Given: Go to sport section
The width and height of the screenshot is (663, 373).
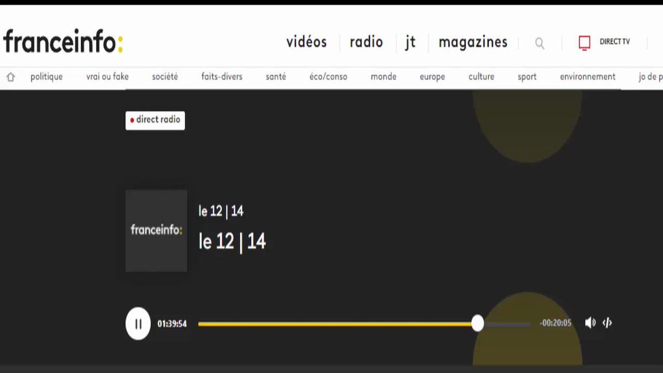Looking at the screenshot, I should pos(527,77).
